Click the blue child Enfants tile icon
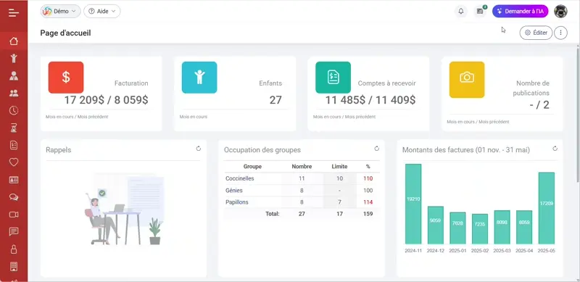This screenshot has width=580, height=282. (x=199, y=78)
